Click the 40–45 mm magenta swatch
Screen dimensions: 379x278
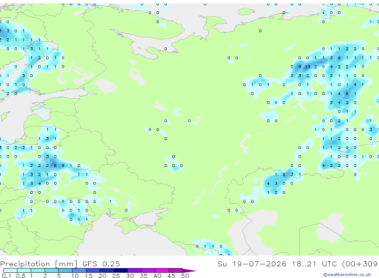pos(162,270)
